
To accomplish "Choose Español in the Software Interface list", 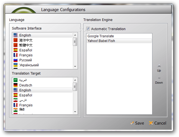I will tap(42, 50).
